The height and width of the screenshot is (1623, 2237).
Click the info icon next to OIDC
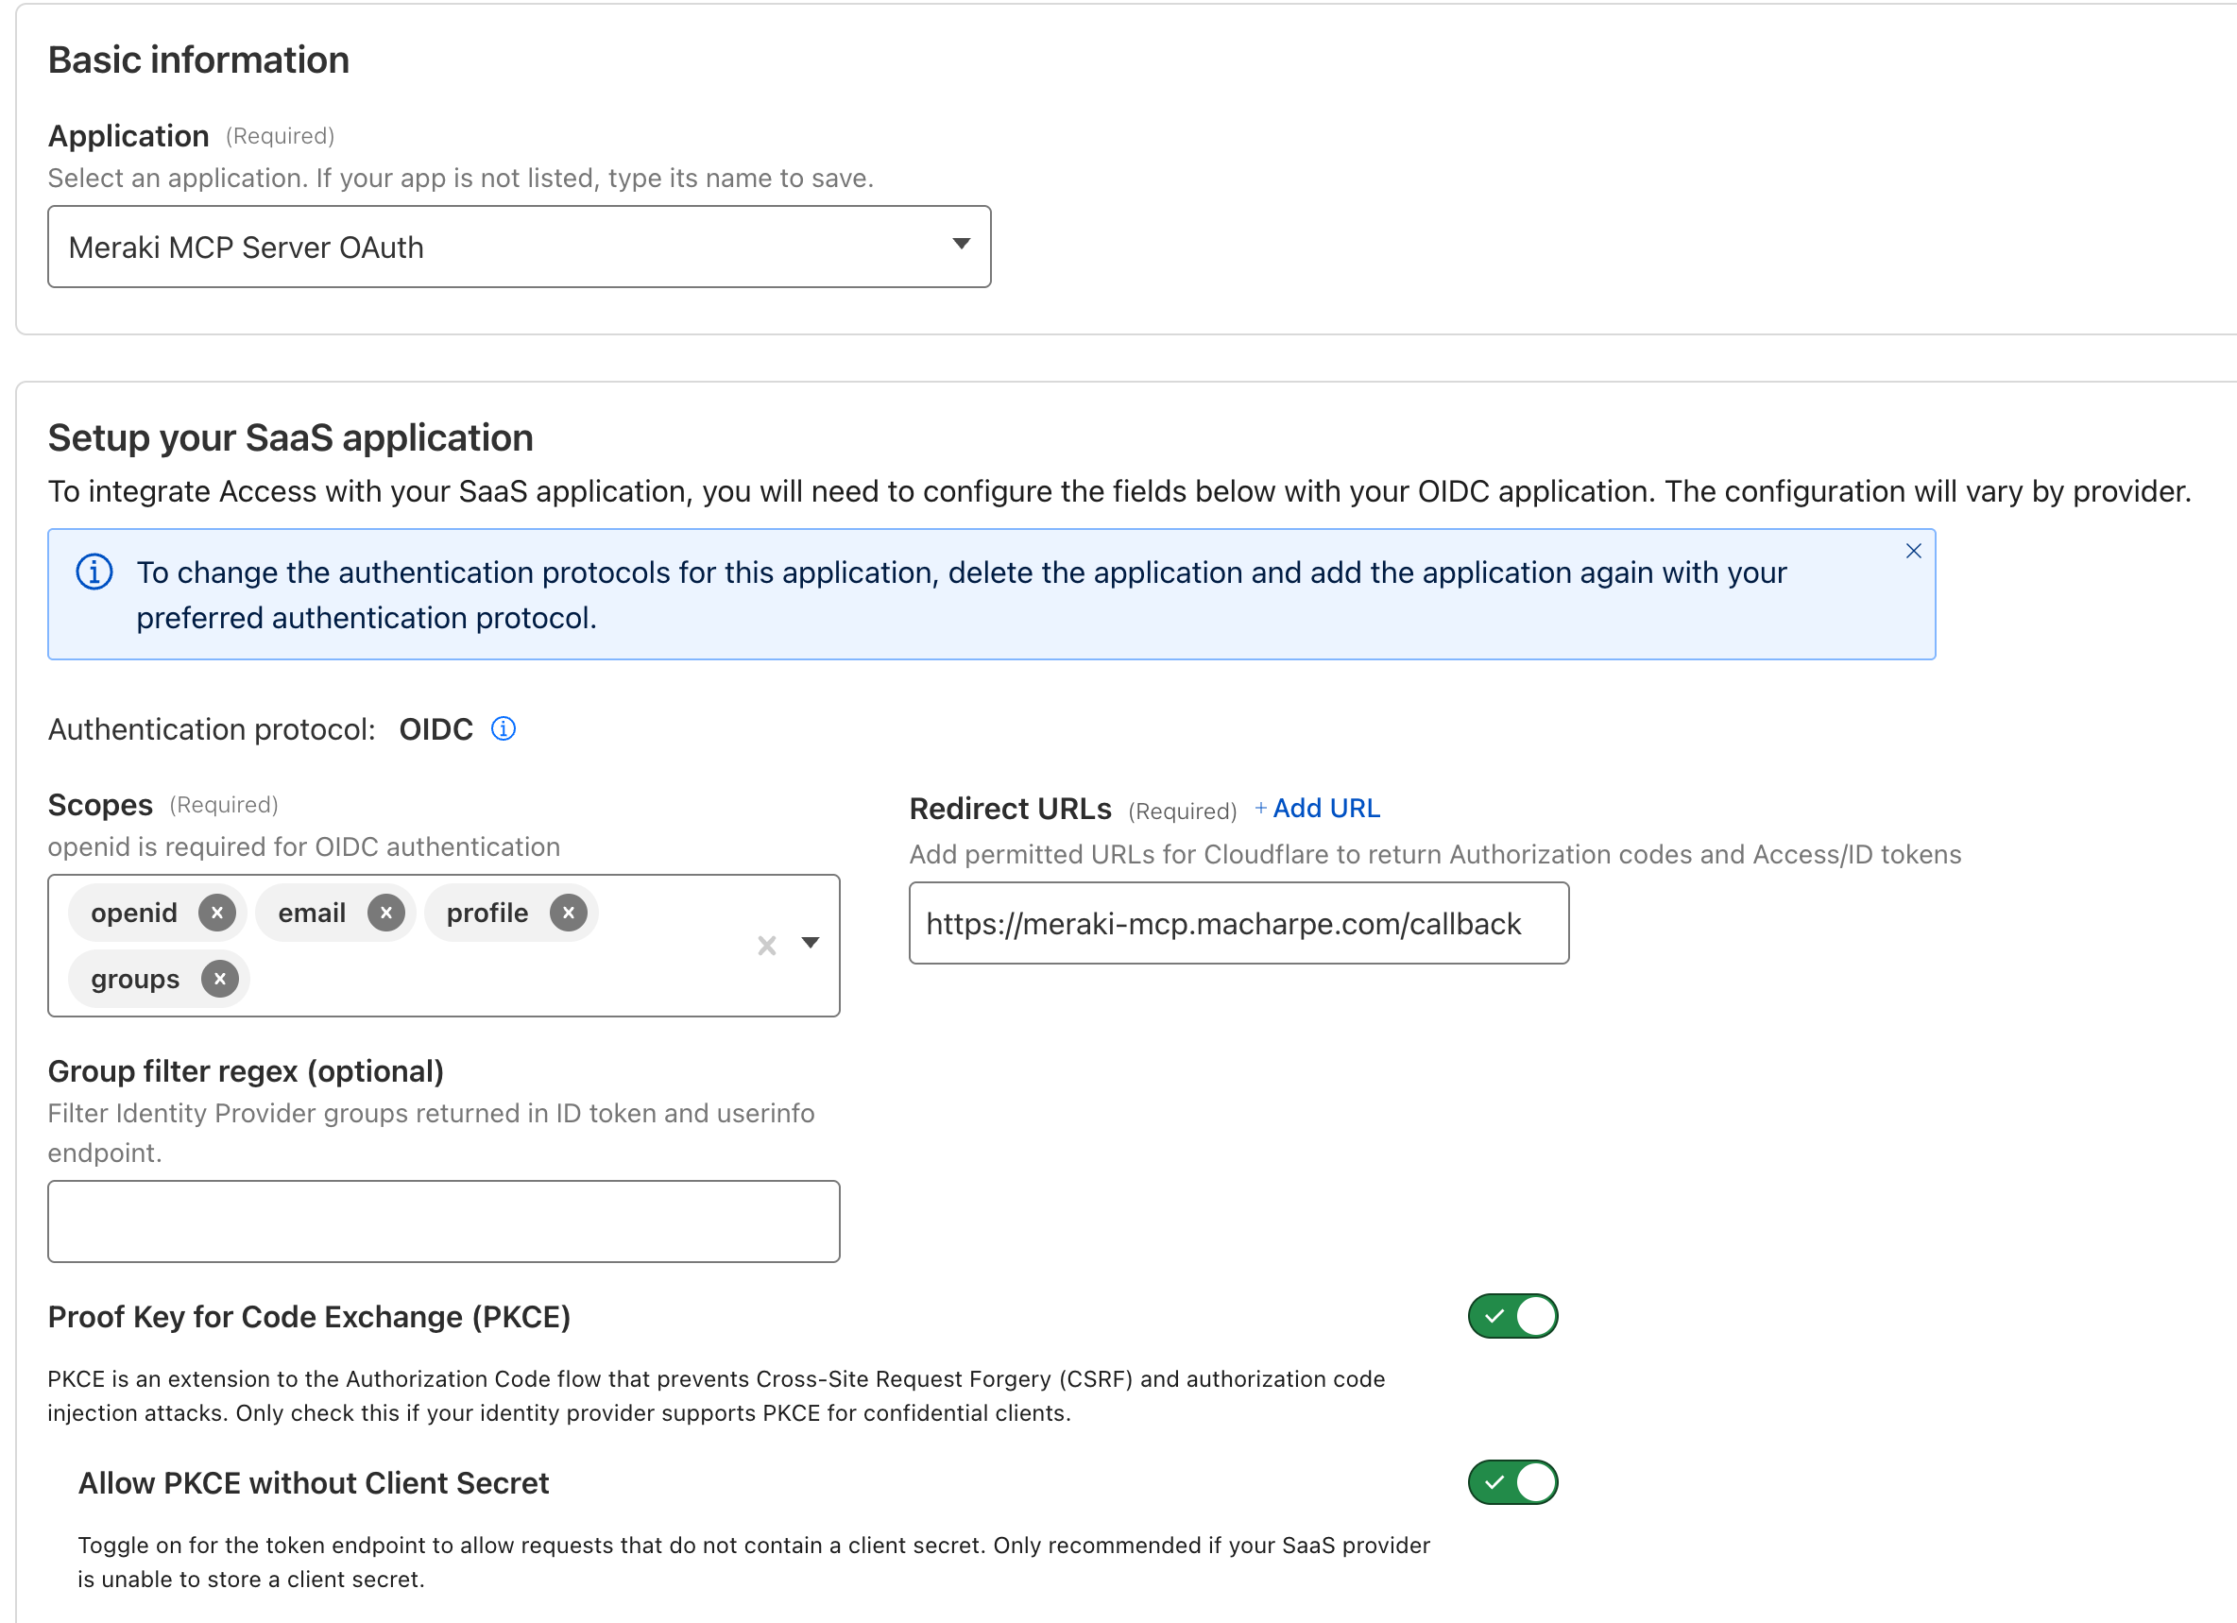[503, 729]
